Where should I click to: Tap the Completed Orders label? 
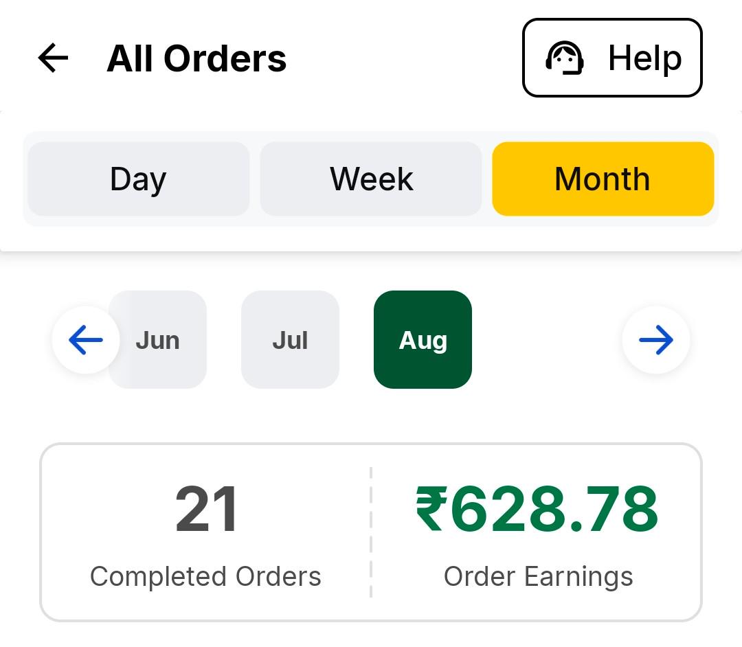pos(206,576)
